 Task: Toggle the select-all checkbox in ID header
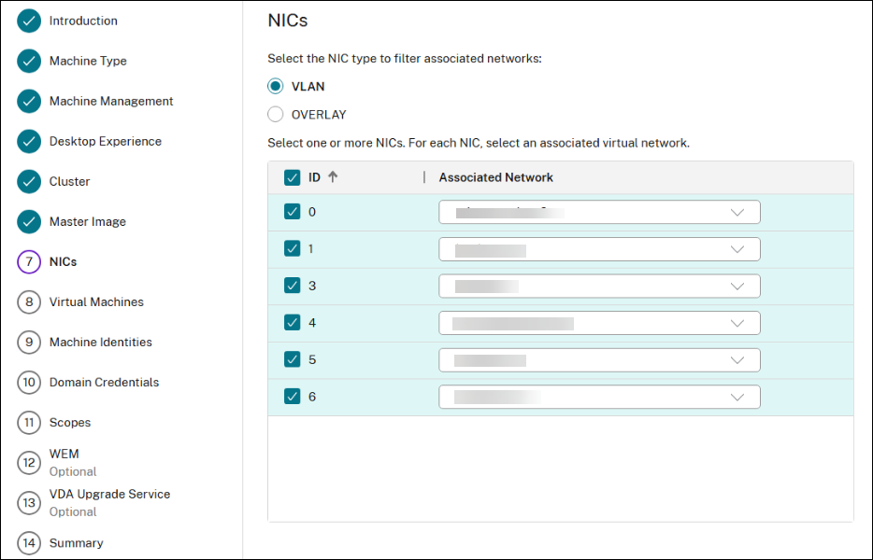click(x=293, y=176)
